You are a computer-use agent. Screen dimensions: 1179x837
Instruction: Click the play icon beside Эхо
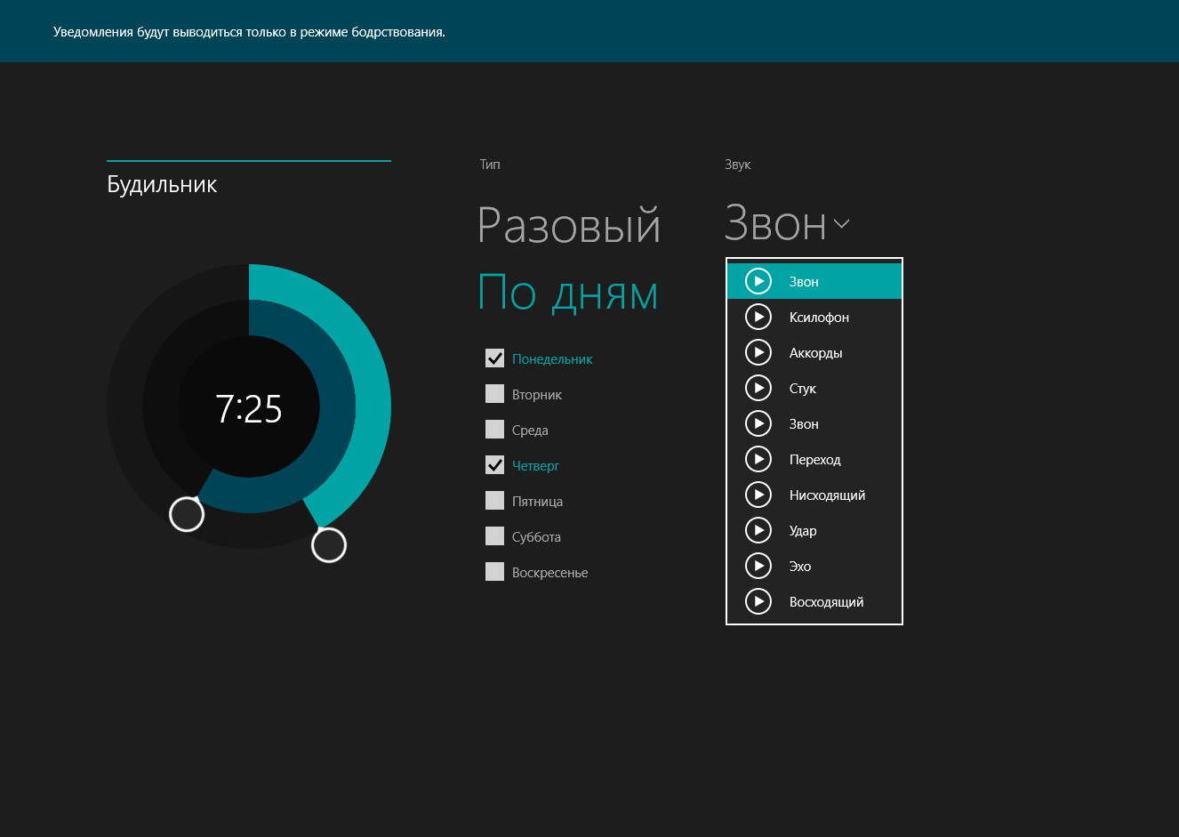758,566
